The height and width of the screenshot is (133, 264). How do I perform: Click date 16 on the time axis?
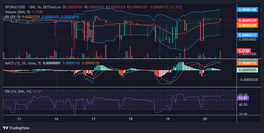pyautogui.click(x=56, y=119)
